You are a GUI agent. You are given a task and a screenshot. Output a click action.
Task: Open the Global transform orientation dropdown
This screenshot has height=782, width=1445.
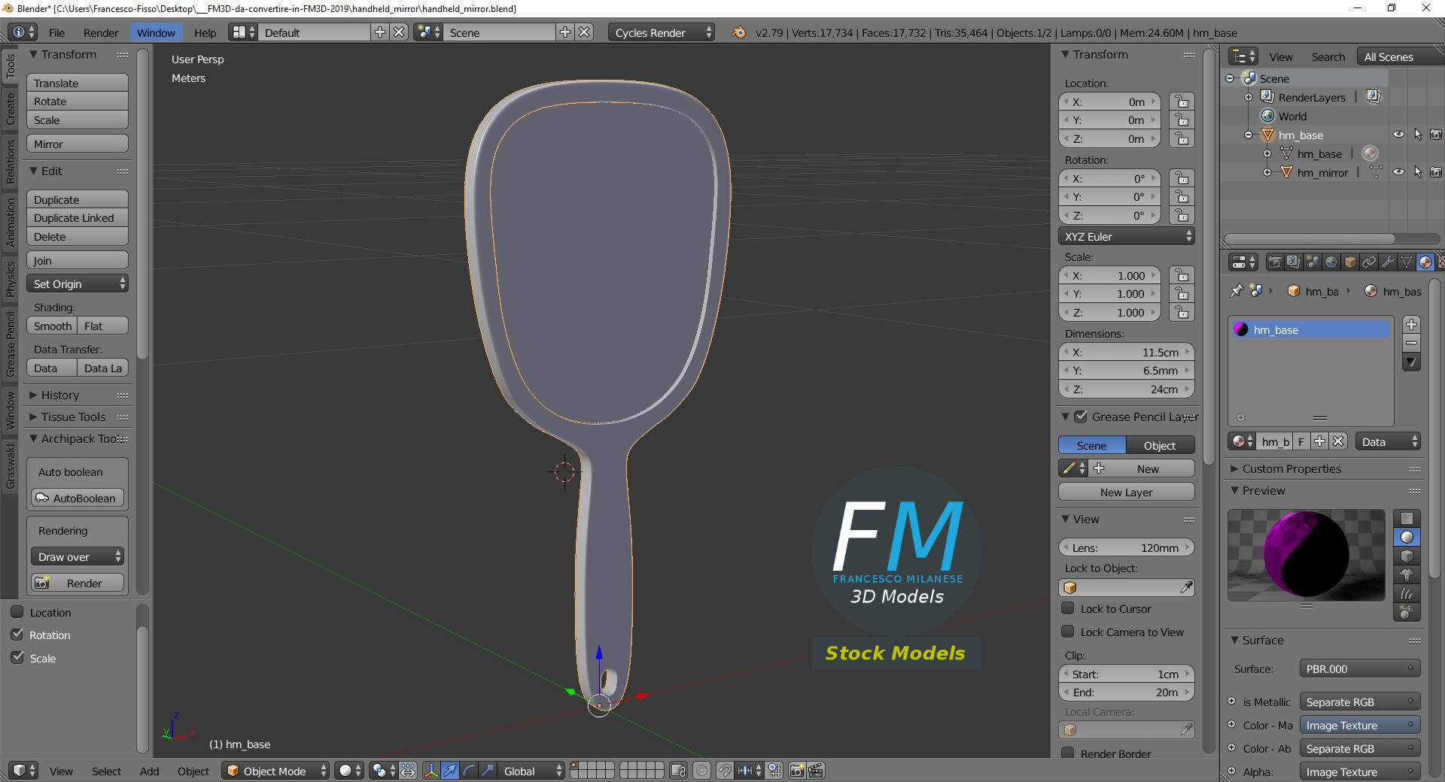(531, 771)
